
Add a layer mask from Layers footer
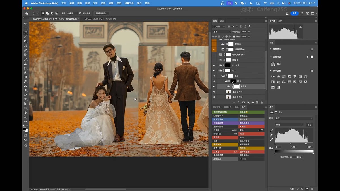pos(243,102)
